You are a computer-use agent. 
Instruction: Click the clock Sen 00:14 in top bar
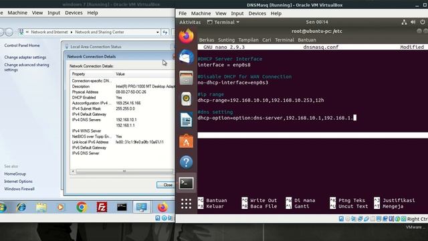(317, 22)
